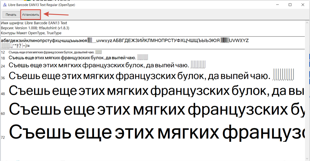Click the size label 72
310x161 pixels.
3,137
